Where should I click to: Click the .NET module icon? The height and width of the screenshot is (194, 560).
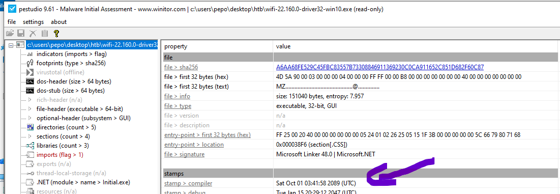[31, 182]
